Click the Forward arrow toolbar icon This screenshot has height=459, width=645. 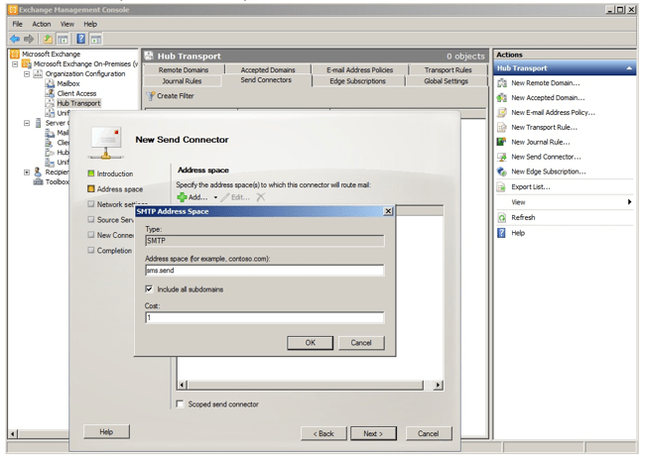(29, 39)
